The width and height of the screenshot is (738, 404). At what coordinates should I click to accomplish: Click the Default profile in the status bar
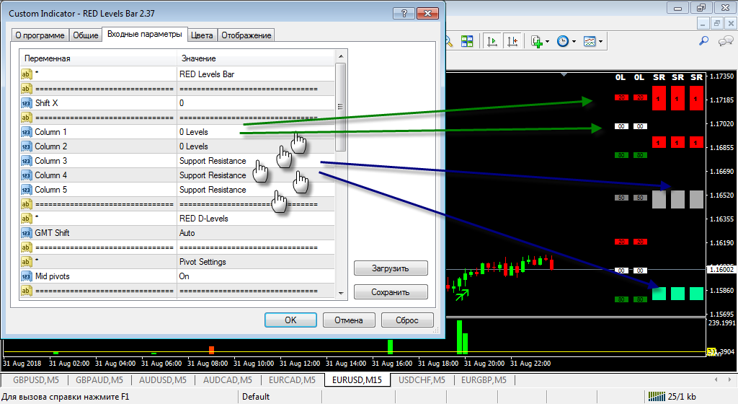tap(256, 397)
